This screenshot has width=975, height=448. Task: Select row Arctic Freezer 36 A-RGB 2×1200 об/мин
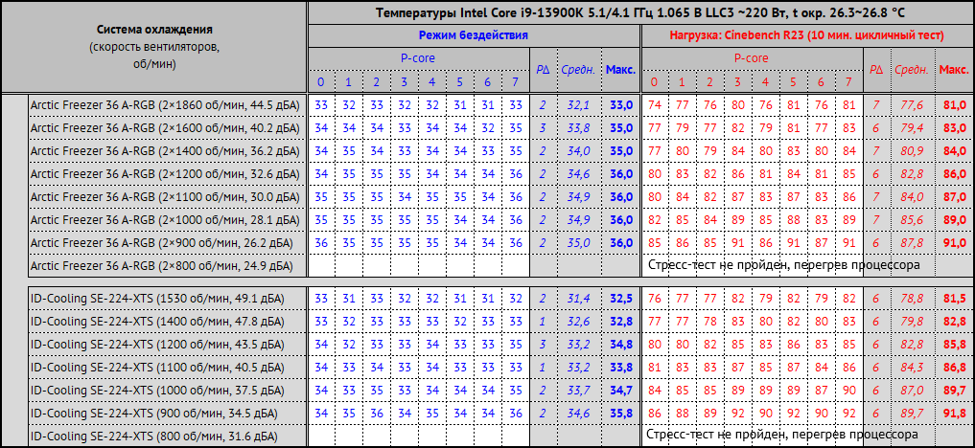pos(501,174)
